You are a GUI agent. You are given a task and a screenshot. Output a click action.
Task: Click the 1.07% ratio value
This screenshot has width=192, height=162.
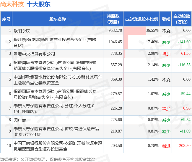(x=153, y=94)
